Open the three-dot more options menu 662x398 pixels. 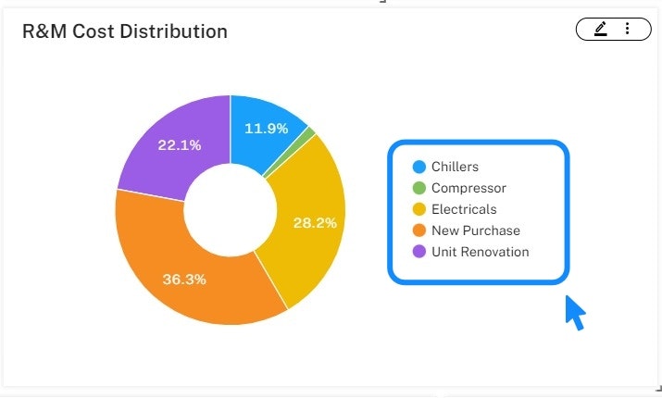(x=627, y=30)
